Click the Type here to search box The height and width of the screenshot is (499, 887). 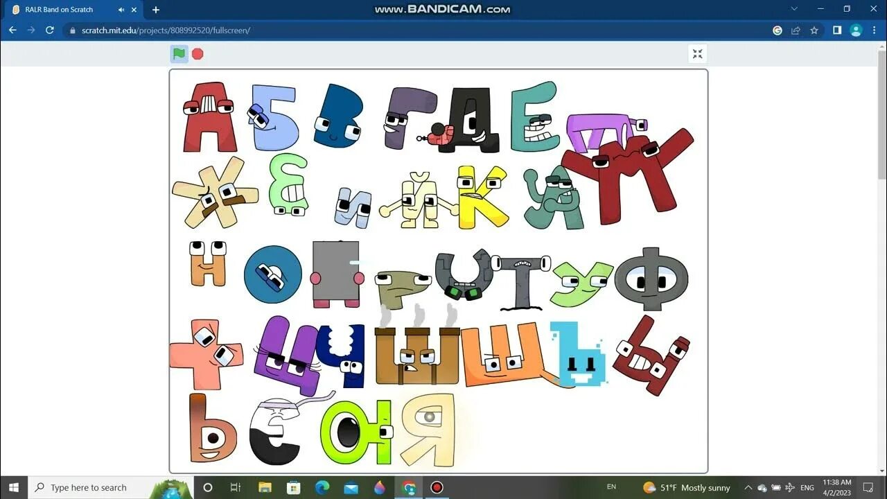pos(111,487)
